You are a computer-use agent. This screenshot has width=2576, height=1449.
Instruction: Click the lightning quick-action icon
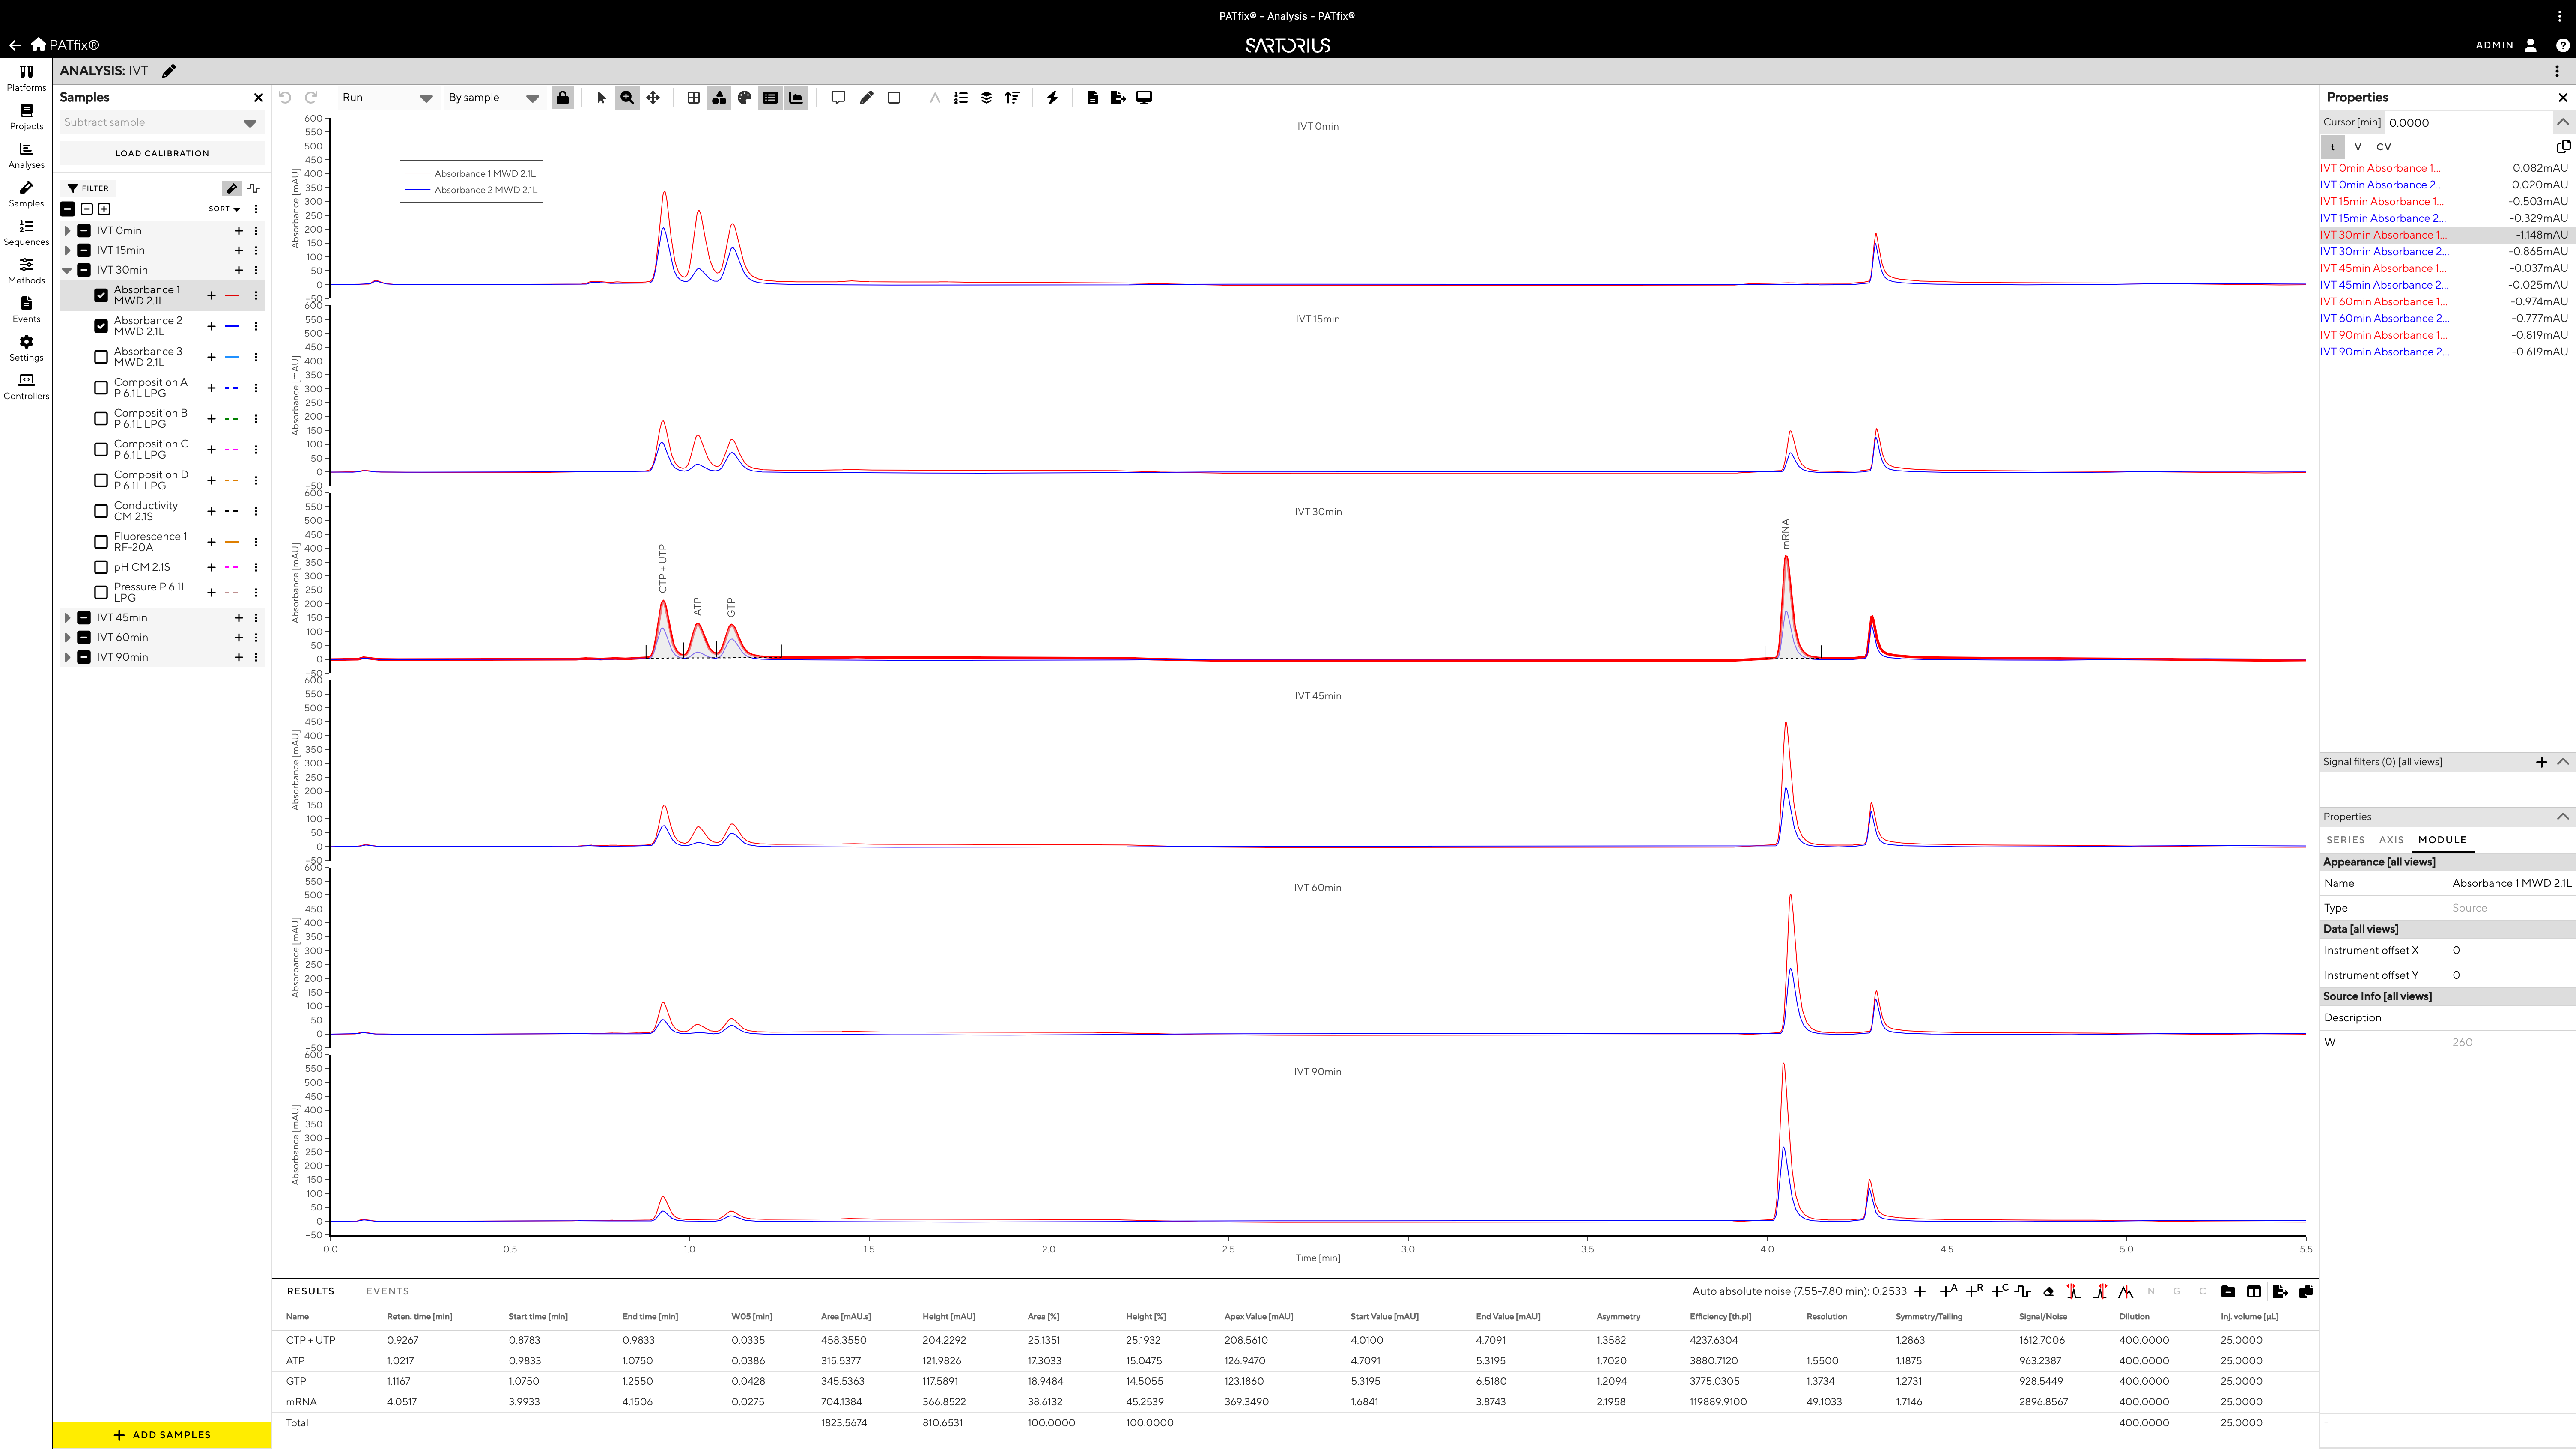pos(1051,97)
